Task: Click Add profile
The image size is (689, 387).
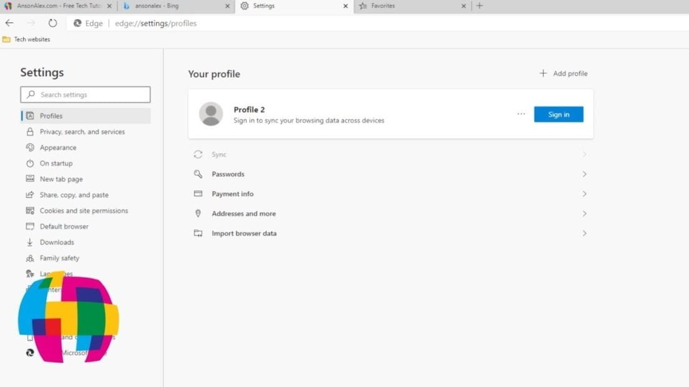Action: [563, 73]
